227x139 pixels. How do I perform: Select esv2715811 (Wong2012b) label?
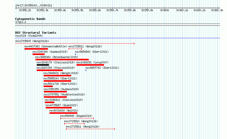(83, 127)
